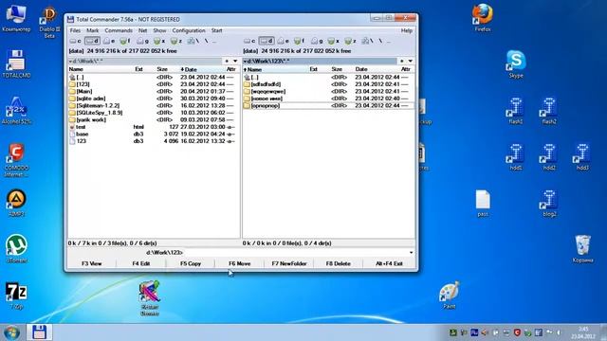Select the Diablo III Beta desktop icon
This screenshot has width=607, height=341.
click(x=49, y=21)
